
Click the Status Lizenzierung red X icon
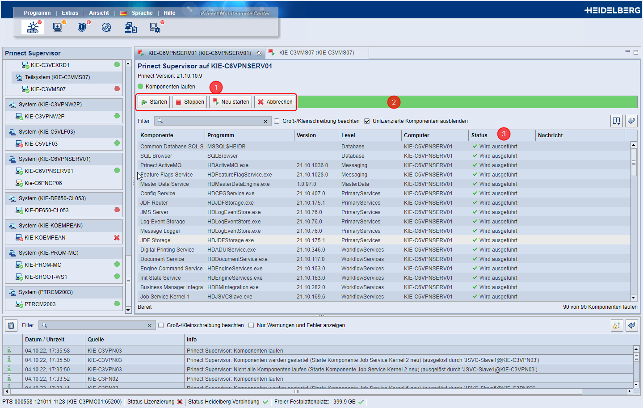180,402
